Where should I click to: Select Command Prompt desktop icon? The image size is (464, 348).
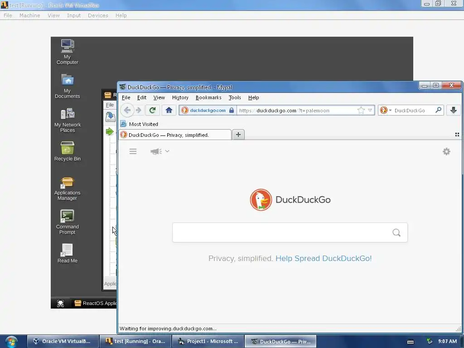pos(68,222)
